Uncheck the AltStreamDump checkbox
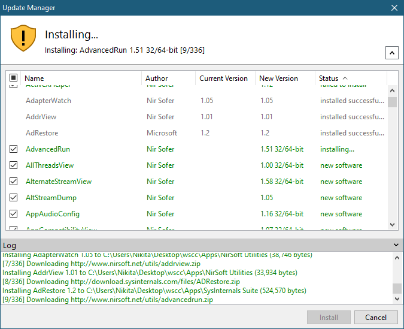This screenshot has height=329, width=404. tap(13, 197)
